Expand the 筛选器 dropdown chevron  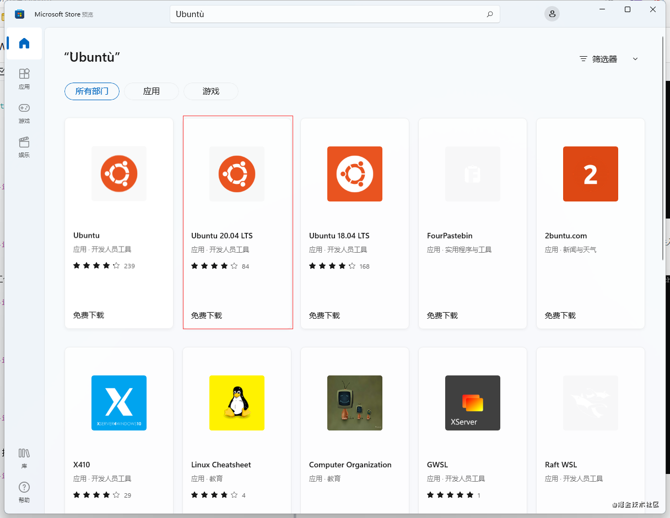[635, 59]
